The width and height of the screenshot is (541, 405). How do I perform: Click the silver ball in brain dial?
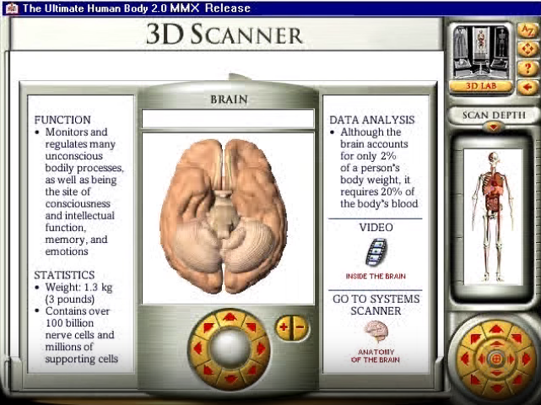pyautogui.click(x=229, y=348)
